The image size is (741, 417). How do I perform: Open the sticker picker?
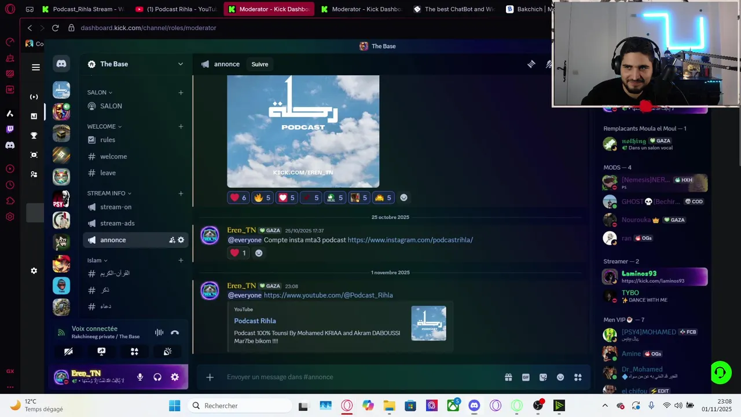(x=543, y=377)
